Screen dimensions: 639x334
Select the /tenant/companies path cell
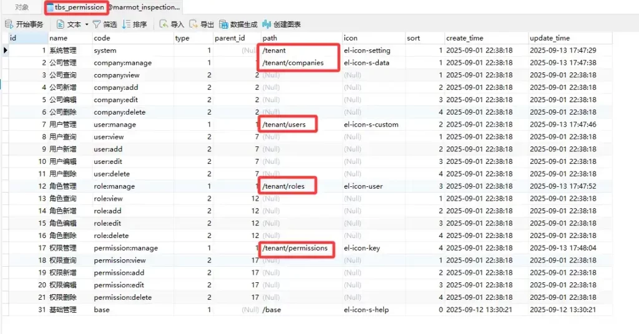point(293,63)
